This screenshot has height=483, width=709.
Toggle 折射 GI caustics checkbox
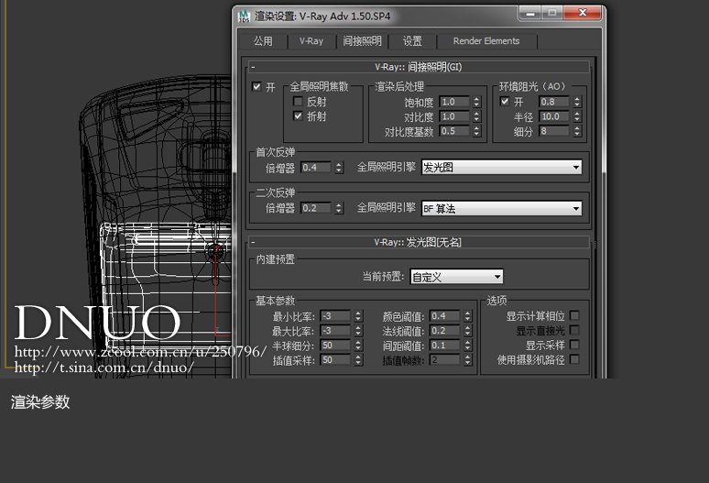tap(298, 115)
